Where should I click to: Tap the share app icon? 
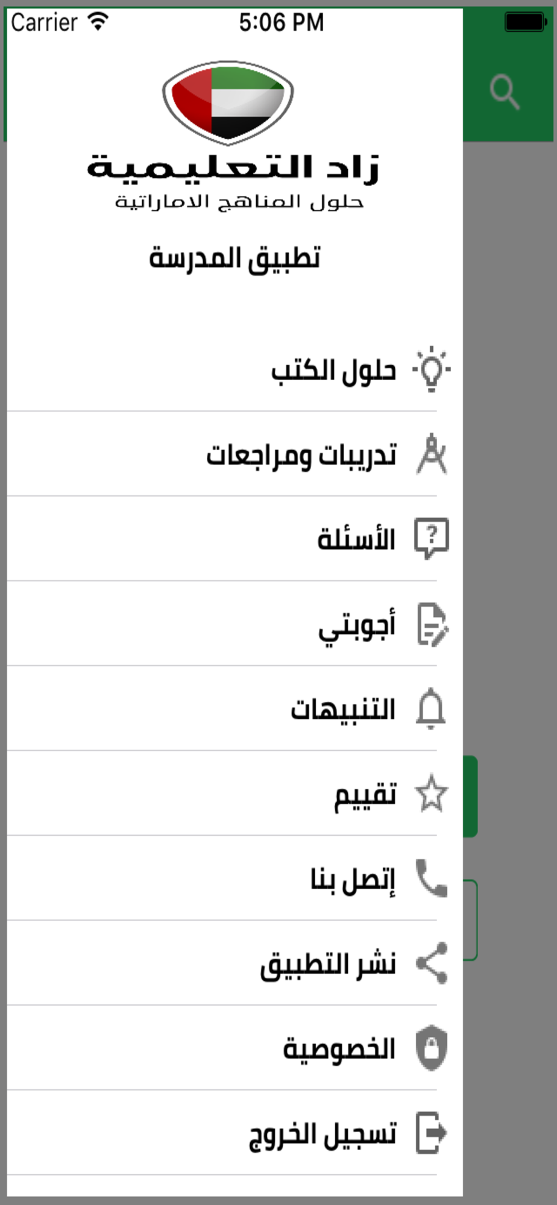pyautogui.click(x=432, y=963)
